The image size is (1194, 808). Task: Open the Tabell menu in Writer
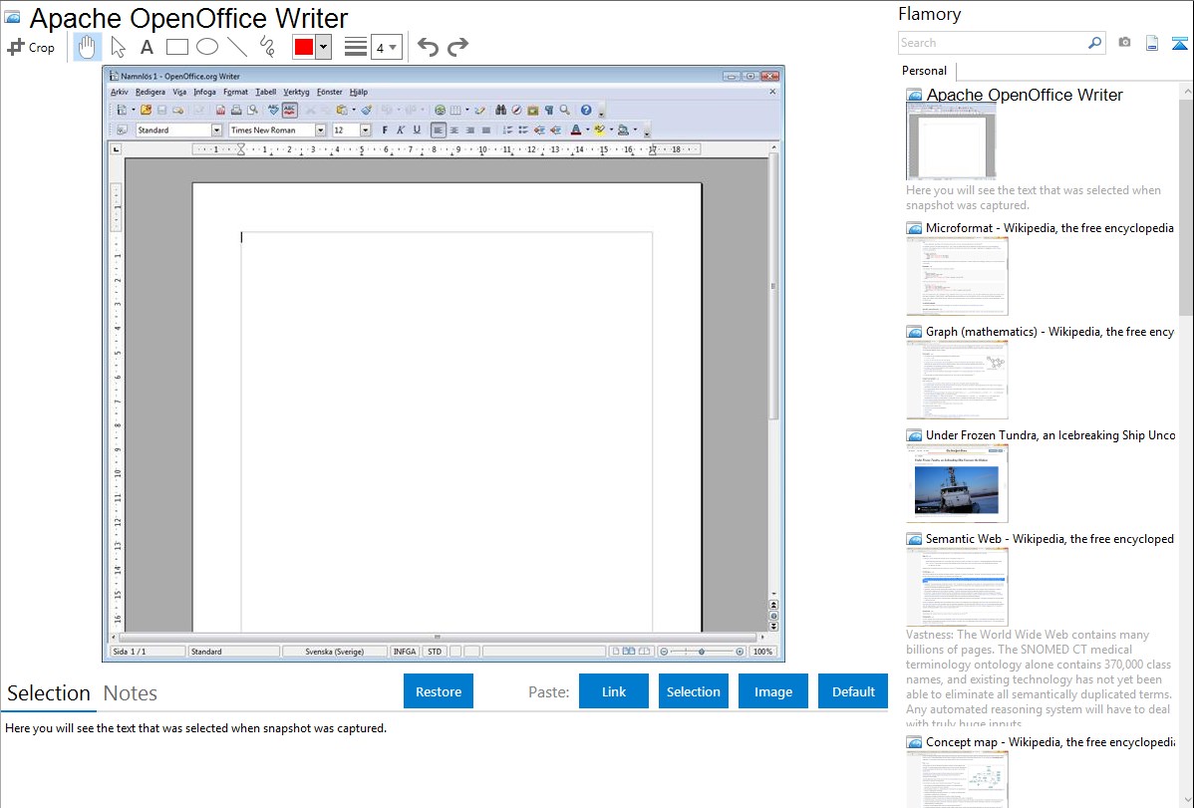tap(266, 92)
